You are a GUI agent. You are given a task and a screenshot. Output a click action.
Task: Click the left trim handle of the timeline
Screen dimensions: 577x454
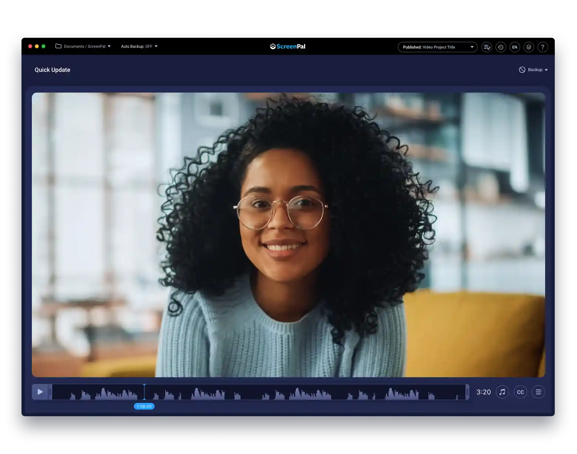(x=50, y=392)
